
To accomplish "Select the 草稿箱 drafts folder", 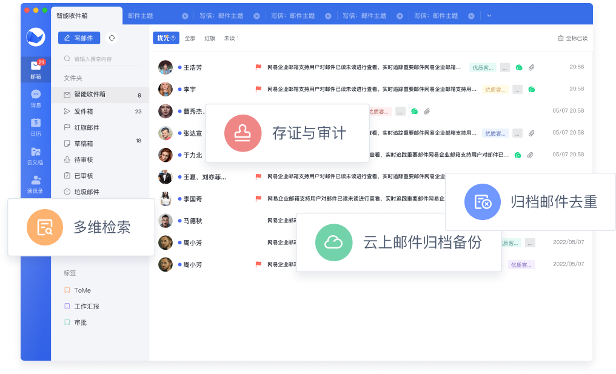I will (x=83, y=144).
